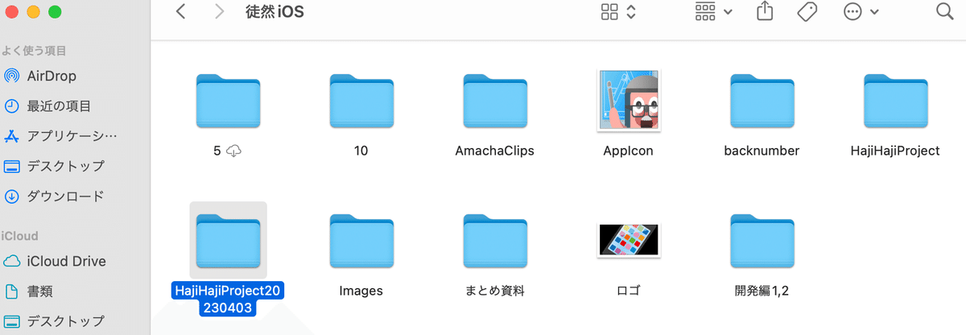The image size is (966, 335).
Task: Open the more actions ellipsis menu
Action: point(861,12)
